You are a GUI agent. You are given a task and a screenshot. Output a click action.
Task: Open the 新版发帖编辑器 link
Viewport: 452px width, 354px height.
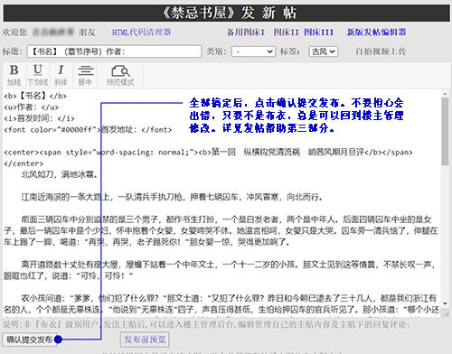pos(376,33)
